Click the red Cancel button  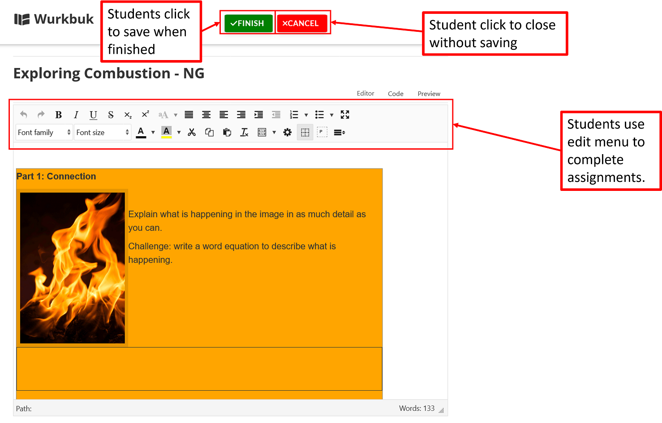pyautogui.click(x=301, y=23)
